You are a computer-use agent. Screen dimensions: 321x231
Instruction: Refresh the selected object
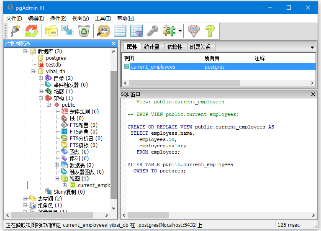tap(31, 31)
